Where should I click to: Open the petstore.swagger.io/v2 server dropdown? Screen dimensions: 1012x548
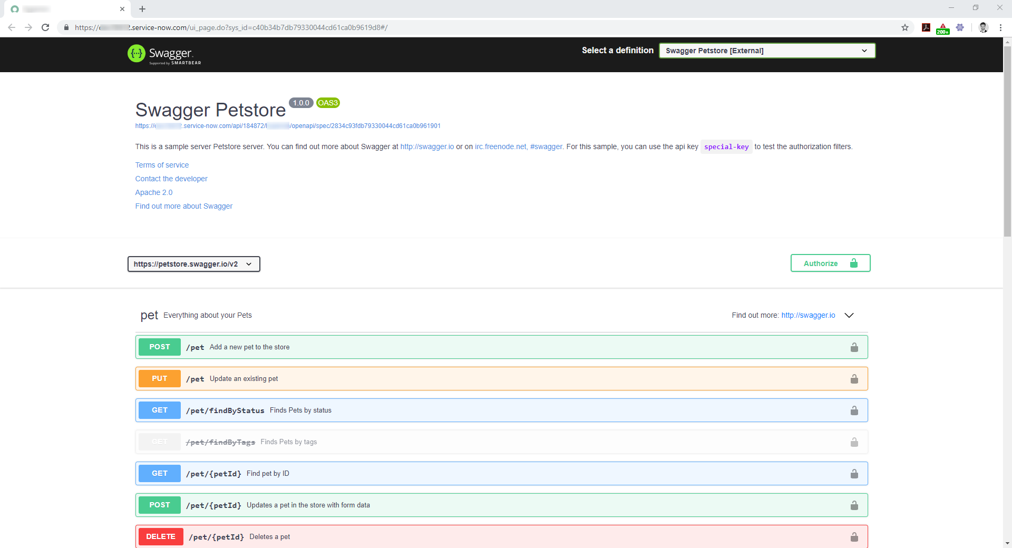pyautogui.click(x=194, y=264)
